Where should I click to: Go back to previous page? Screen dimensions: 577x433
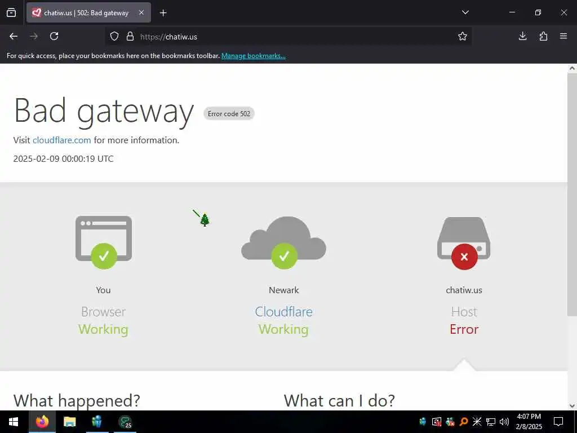14,36
